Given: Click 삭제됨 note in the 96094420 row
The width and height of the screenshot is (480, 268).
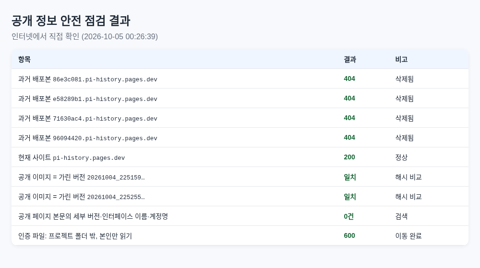Looking at the screenshot, I should click(x=404, y=138).
